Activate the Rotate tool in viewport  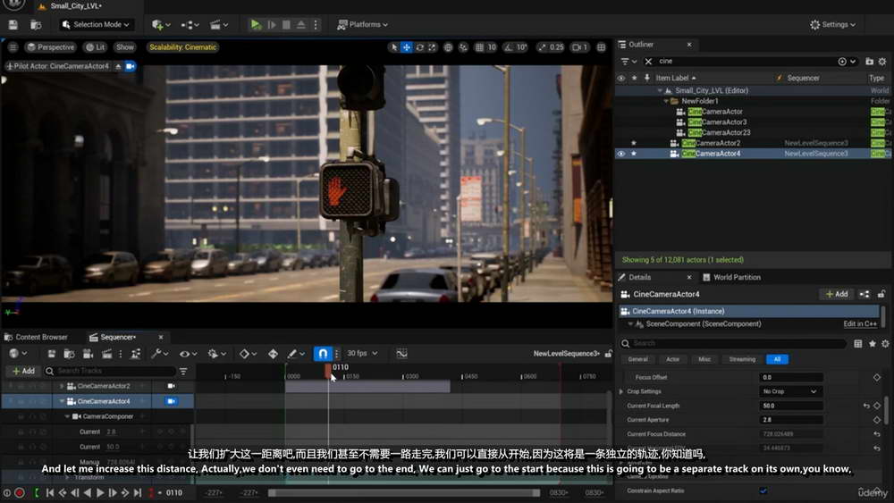pyautogui.click(x=419, y=47)
